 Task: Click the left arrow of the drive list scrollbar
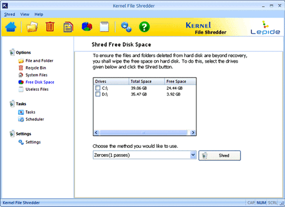coord(97,132)
